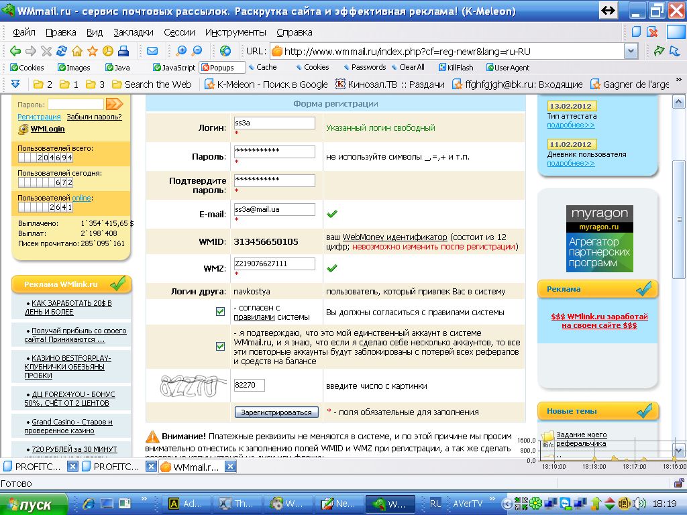Open the Файл menu
The height and width of the screenshot is (515, 687).
click(x=24, y=32)
